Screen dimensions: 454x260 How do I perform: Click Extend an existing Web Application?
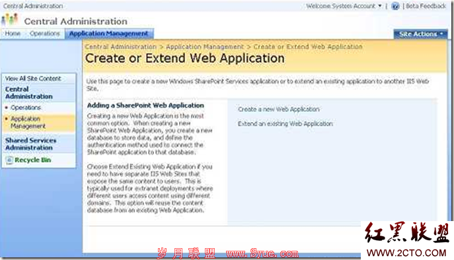tap(285, 124)
